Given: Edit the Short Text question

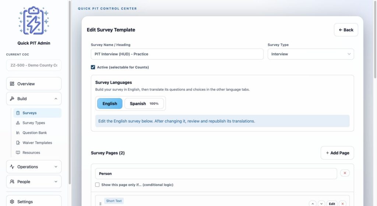Looking at the screenshot, I should point(332,203).
